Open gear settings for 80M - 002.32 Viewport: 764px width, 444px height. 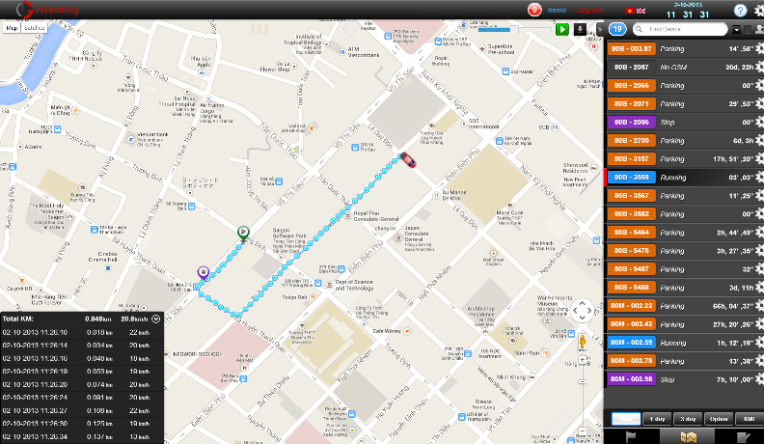point(759,306)
